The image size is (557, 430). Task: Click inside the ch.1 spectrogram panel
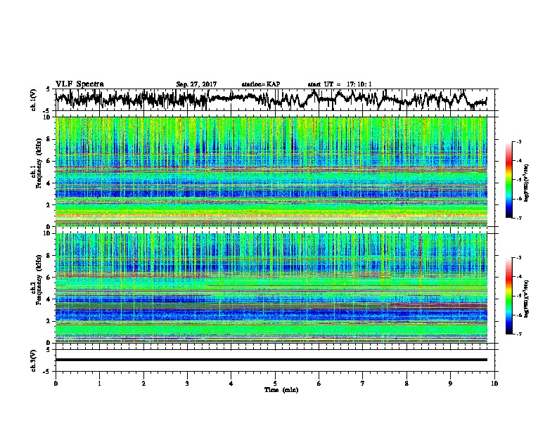coord(271,171)
